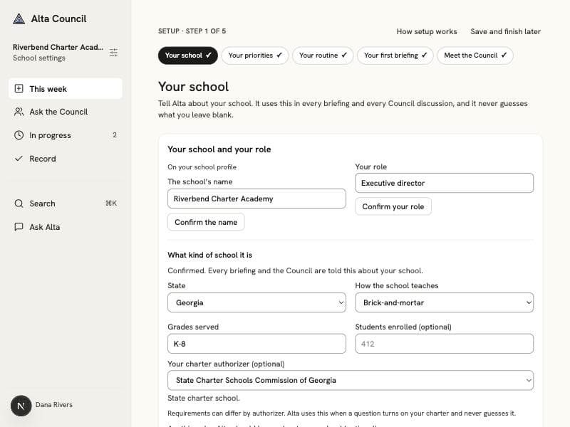Image resolution: width=570 pixels, height=427 pixels.
Task: Click the Ask the Council people icon
Action: [19, 112]
